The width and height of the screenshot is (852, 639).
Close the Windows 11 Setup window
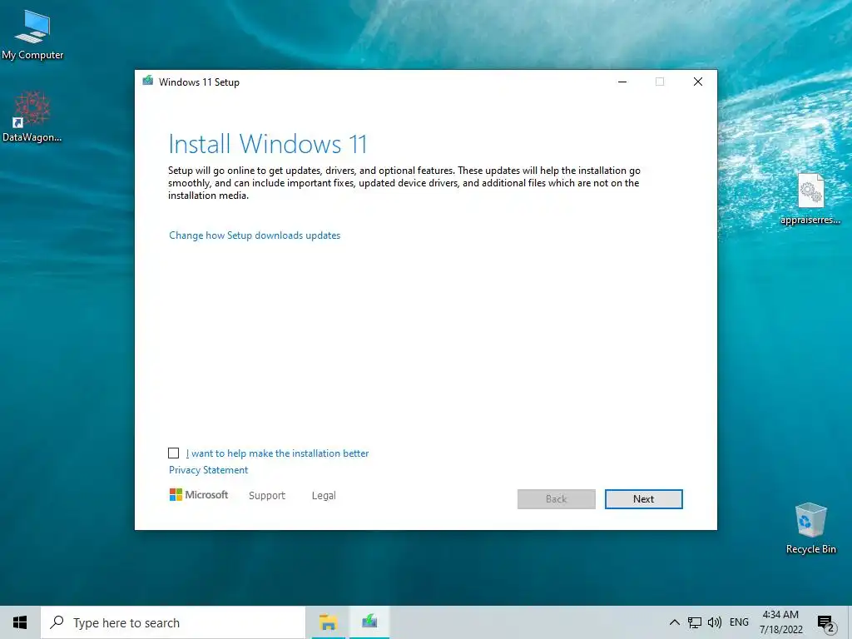(698, 82)
